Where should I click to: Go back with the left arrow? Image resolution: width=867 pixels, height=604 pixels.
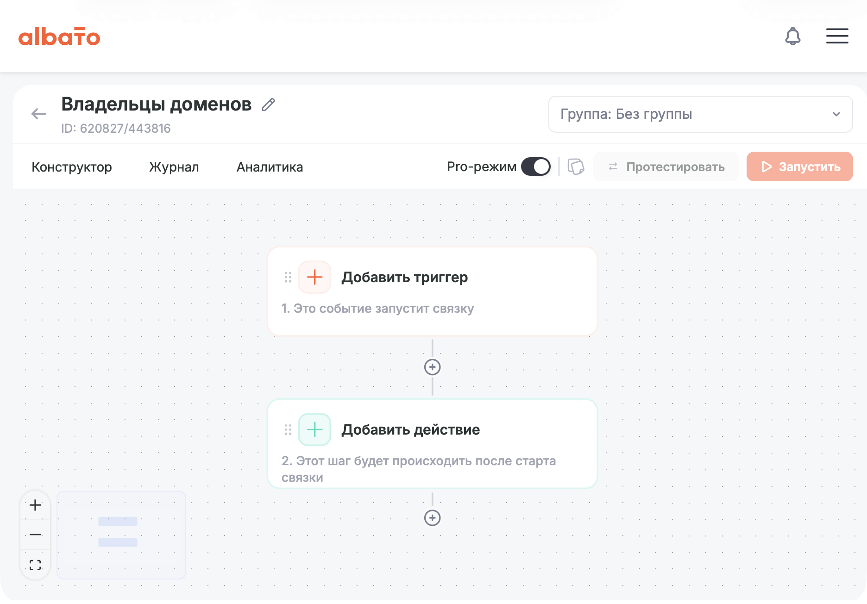39,114
